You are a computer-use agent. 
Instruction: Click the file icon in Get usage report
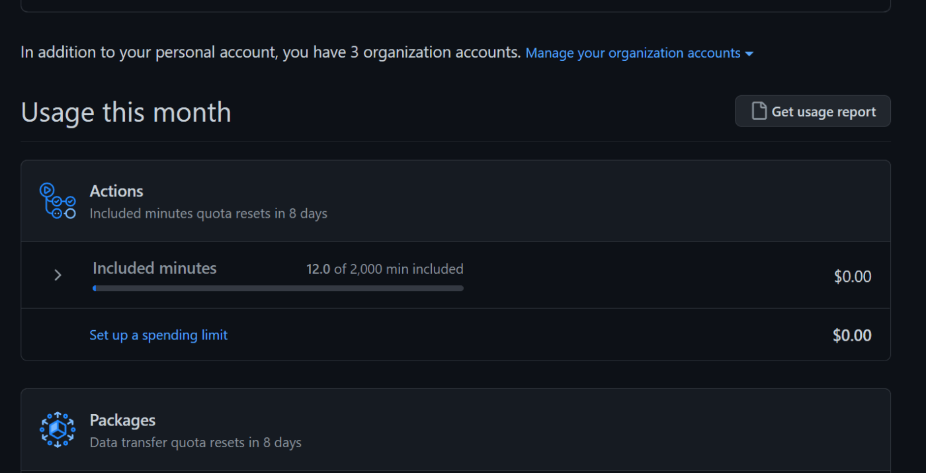coord(759,111)
